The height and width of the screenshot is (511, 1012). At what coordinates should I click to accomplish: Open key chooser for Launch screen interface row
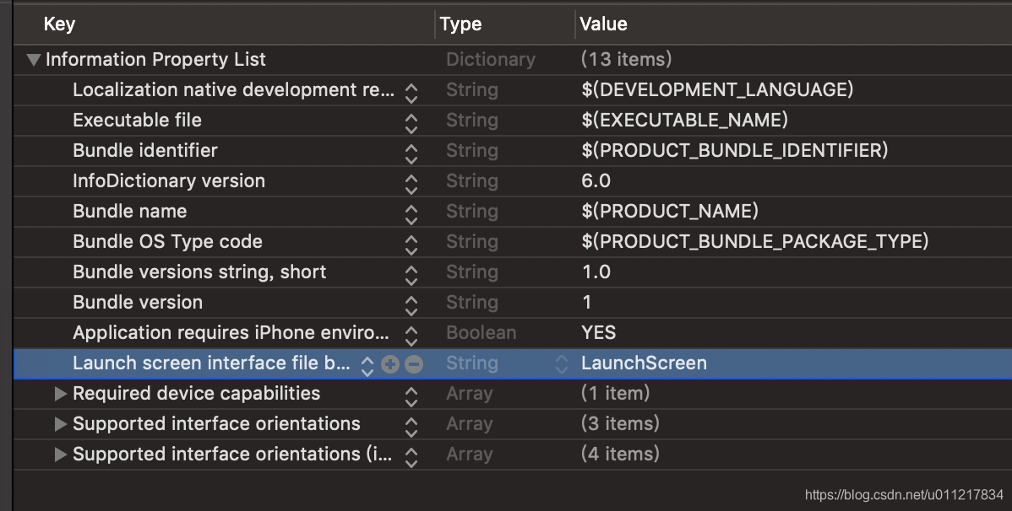click(x=367, y=364)
